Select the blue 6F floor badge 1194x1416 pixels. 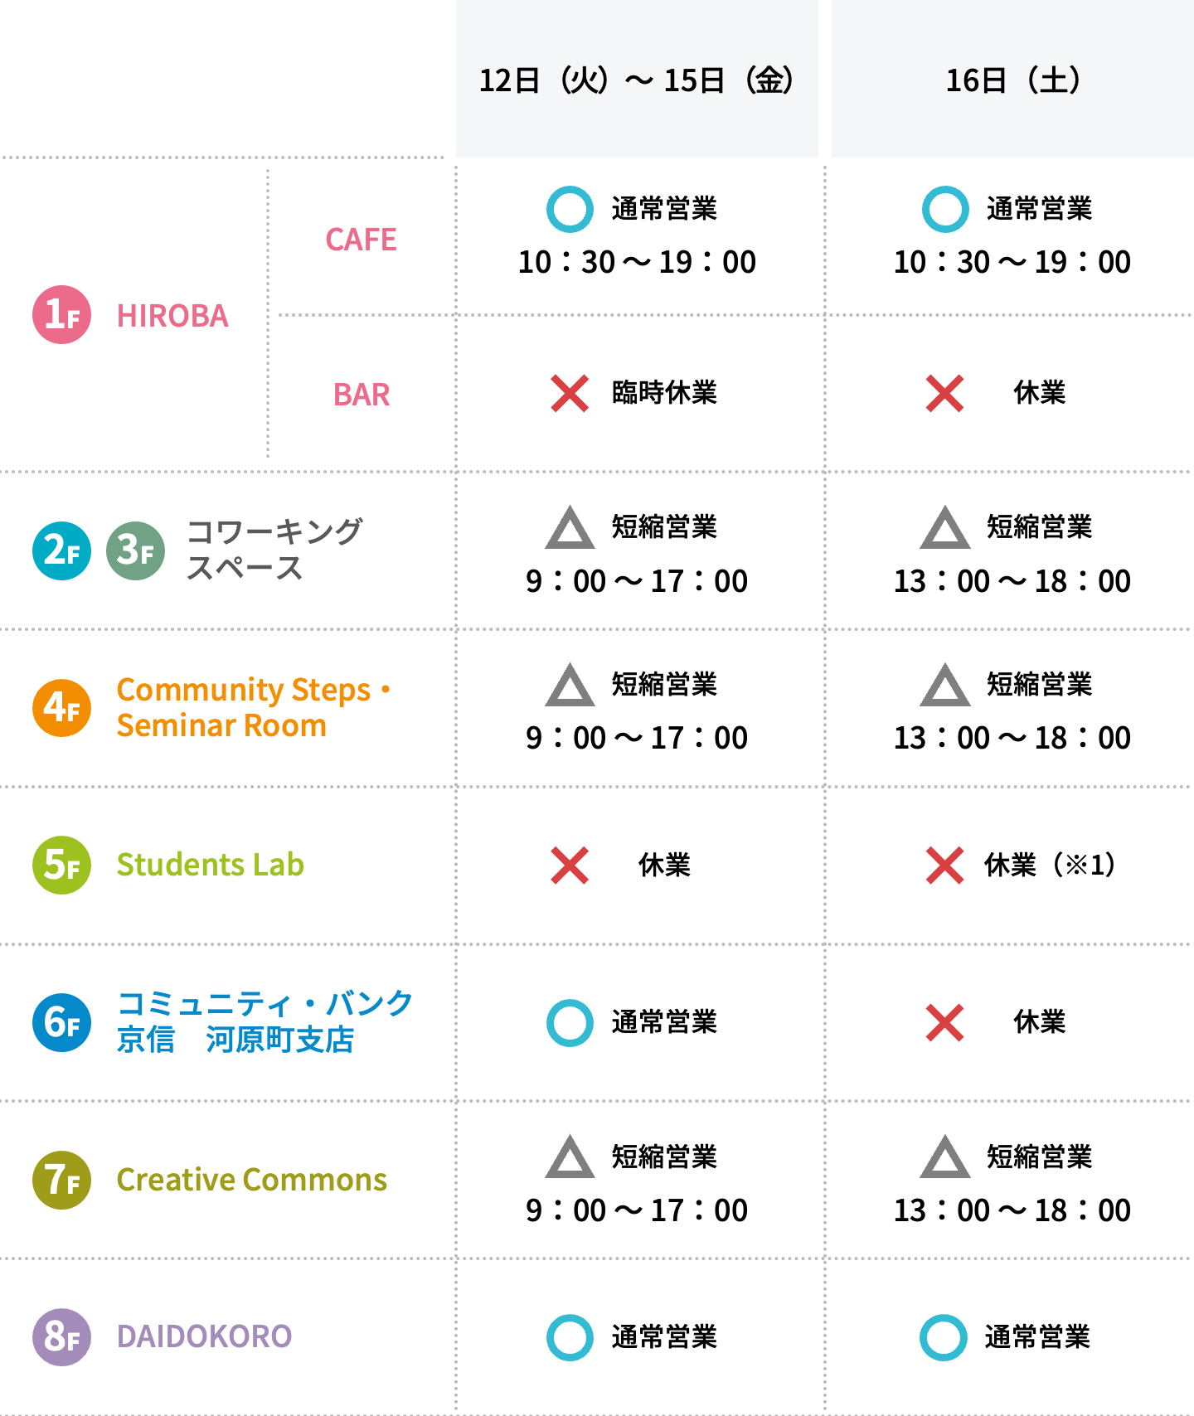click(x=61, y=1022)
